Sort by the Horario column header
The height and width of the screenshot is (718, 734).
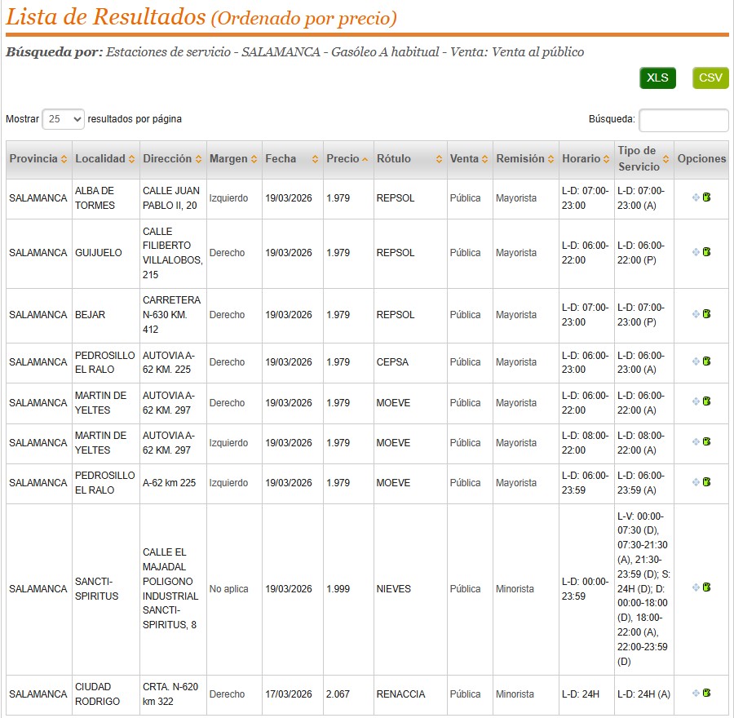607,159
